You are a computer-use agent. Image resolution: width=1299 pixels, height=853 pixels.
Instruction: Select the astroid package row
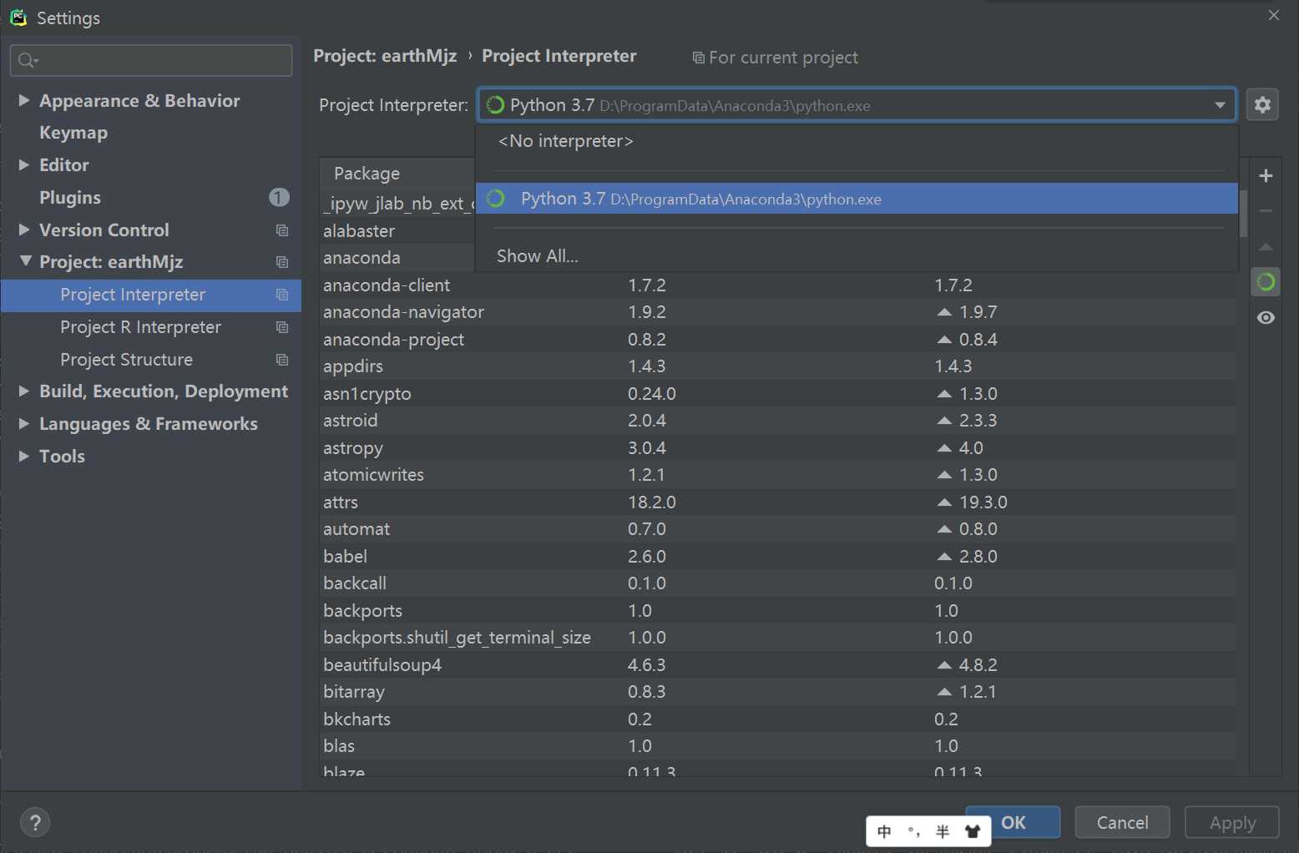(777, 421)
